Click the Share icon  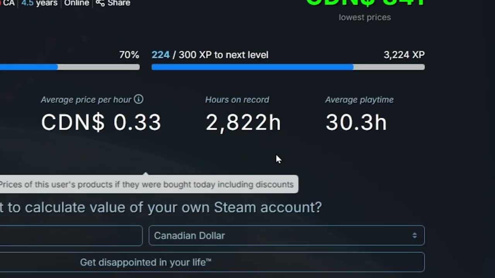point(100,3)
